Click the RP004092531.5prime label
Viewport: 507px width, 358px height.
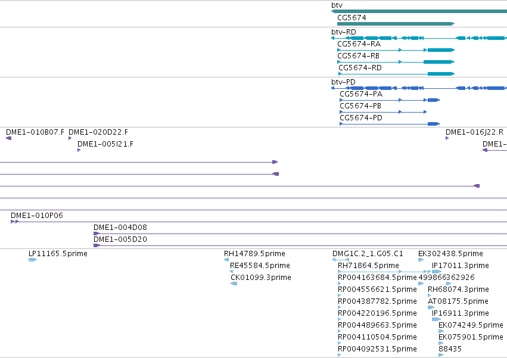(377, 350)
